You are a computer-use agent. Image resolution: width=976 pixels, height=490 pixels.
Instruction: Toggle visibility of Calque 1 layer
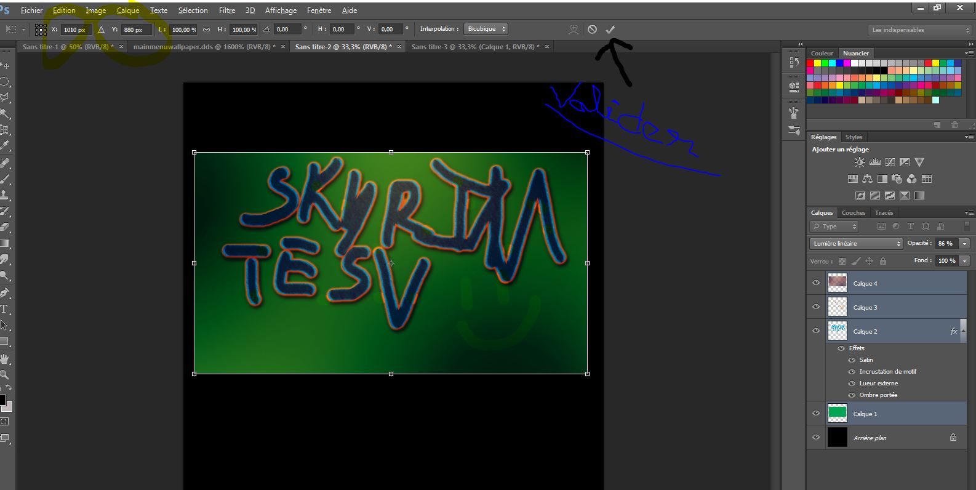point(816,414)
